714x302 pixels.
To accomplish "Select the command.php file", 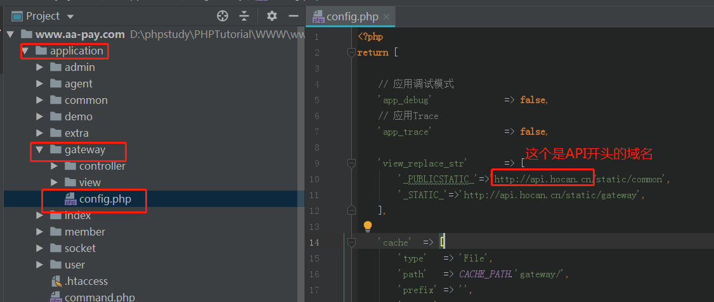I will pos(100,298).
